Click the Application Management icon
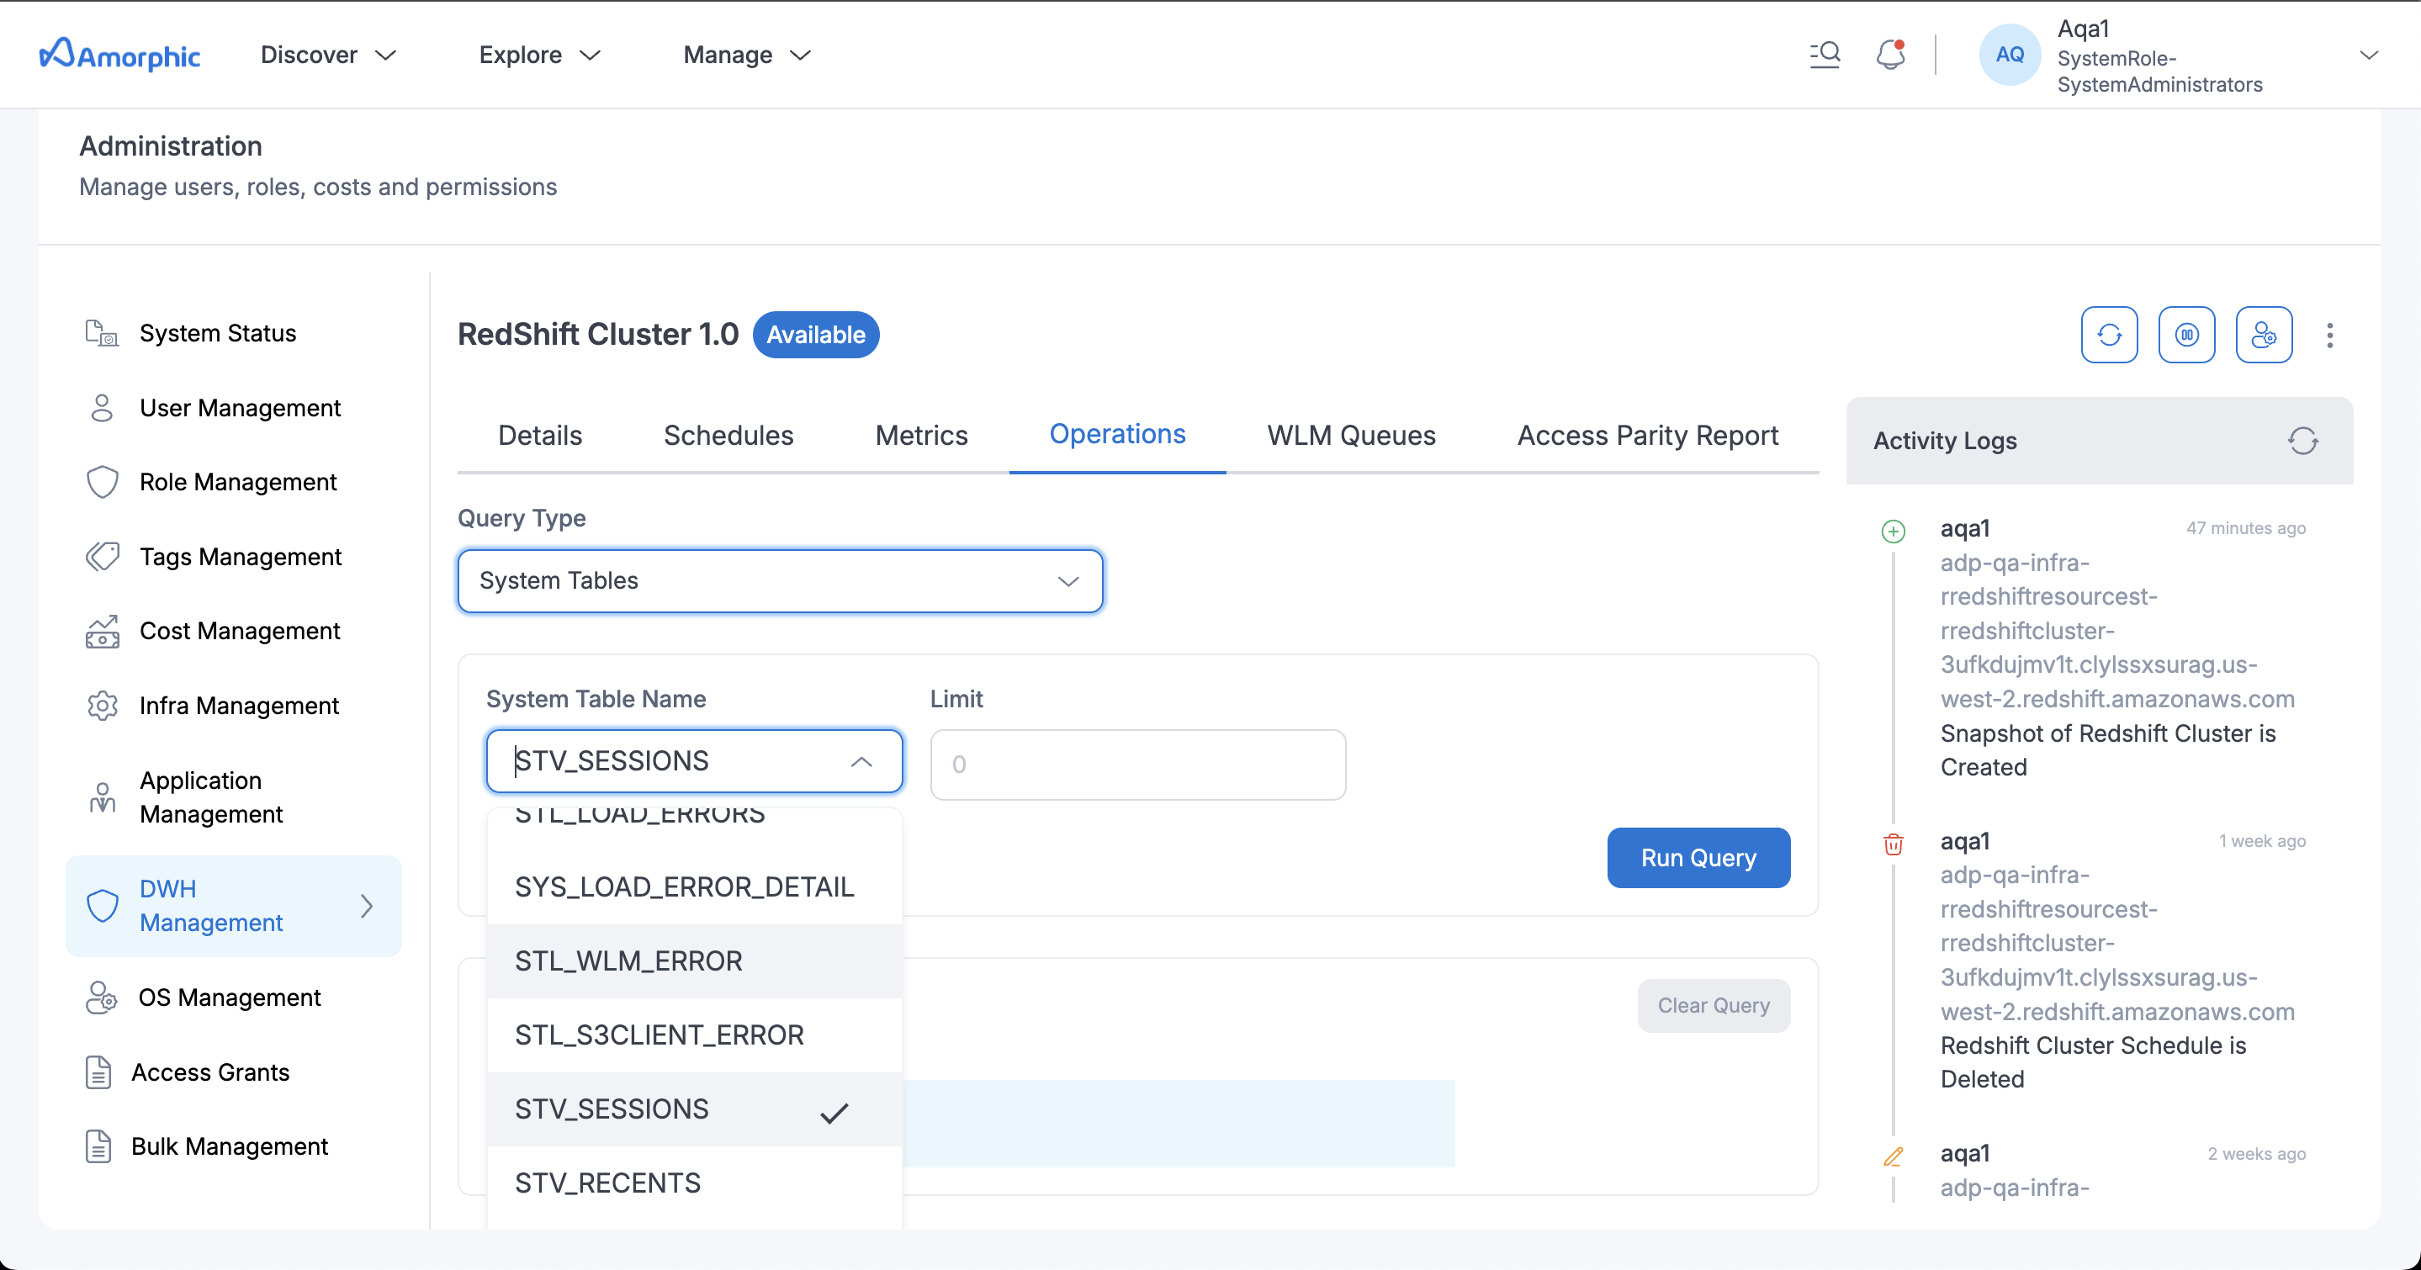The height and width of the screenshot is (1270, 2421). [x=102, y=797]
